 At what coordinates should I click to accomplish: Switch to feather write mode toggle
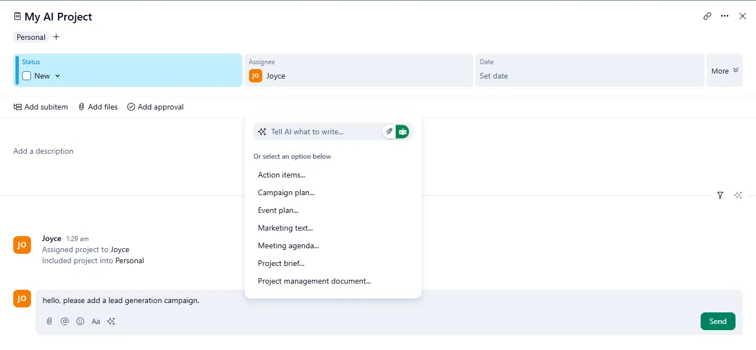pyautogui.click(x=389, y=132)
